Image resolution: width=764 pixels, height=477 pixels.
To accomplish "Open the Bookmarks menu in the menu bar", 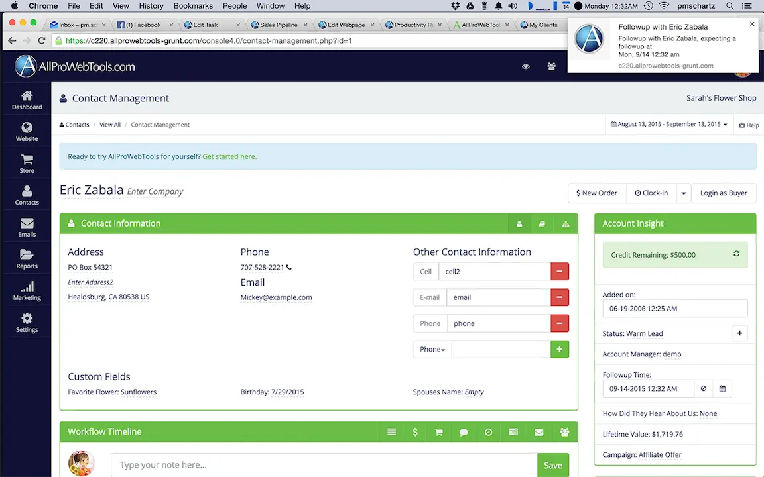I will tap(193, 6).
